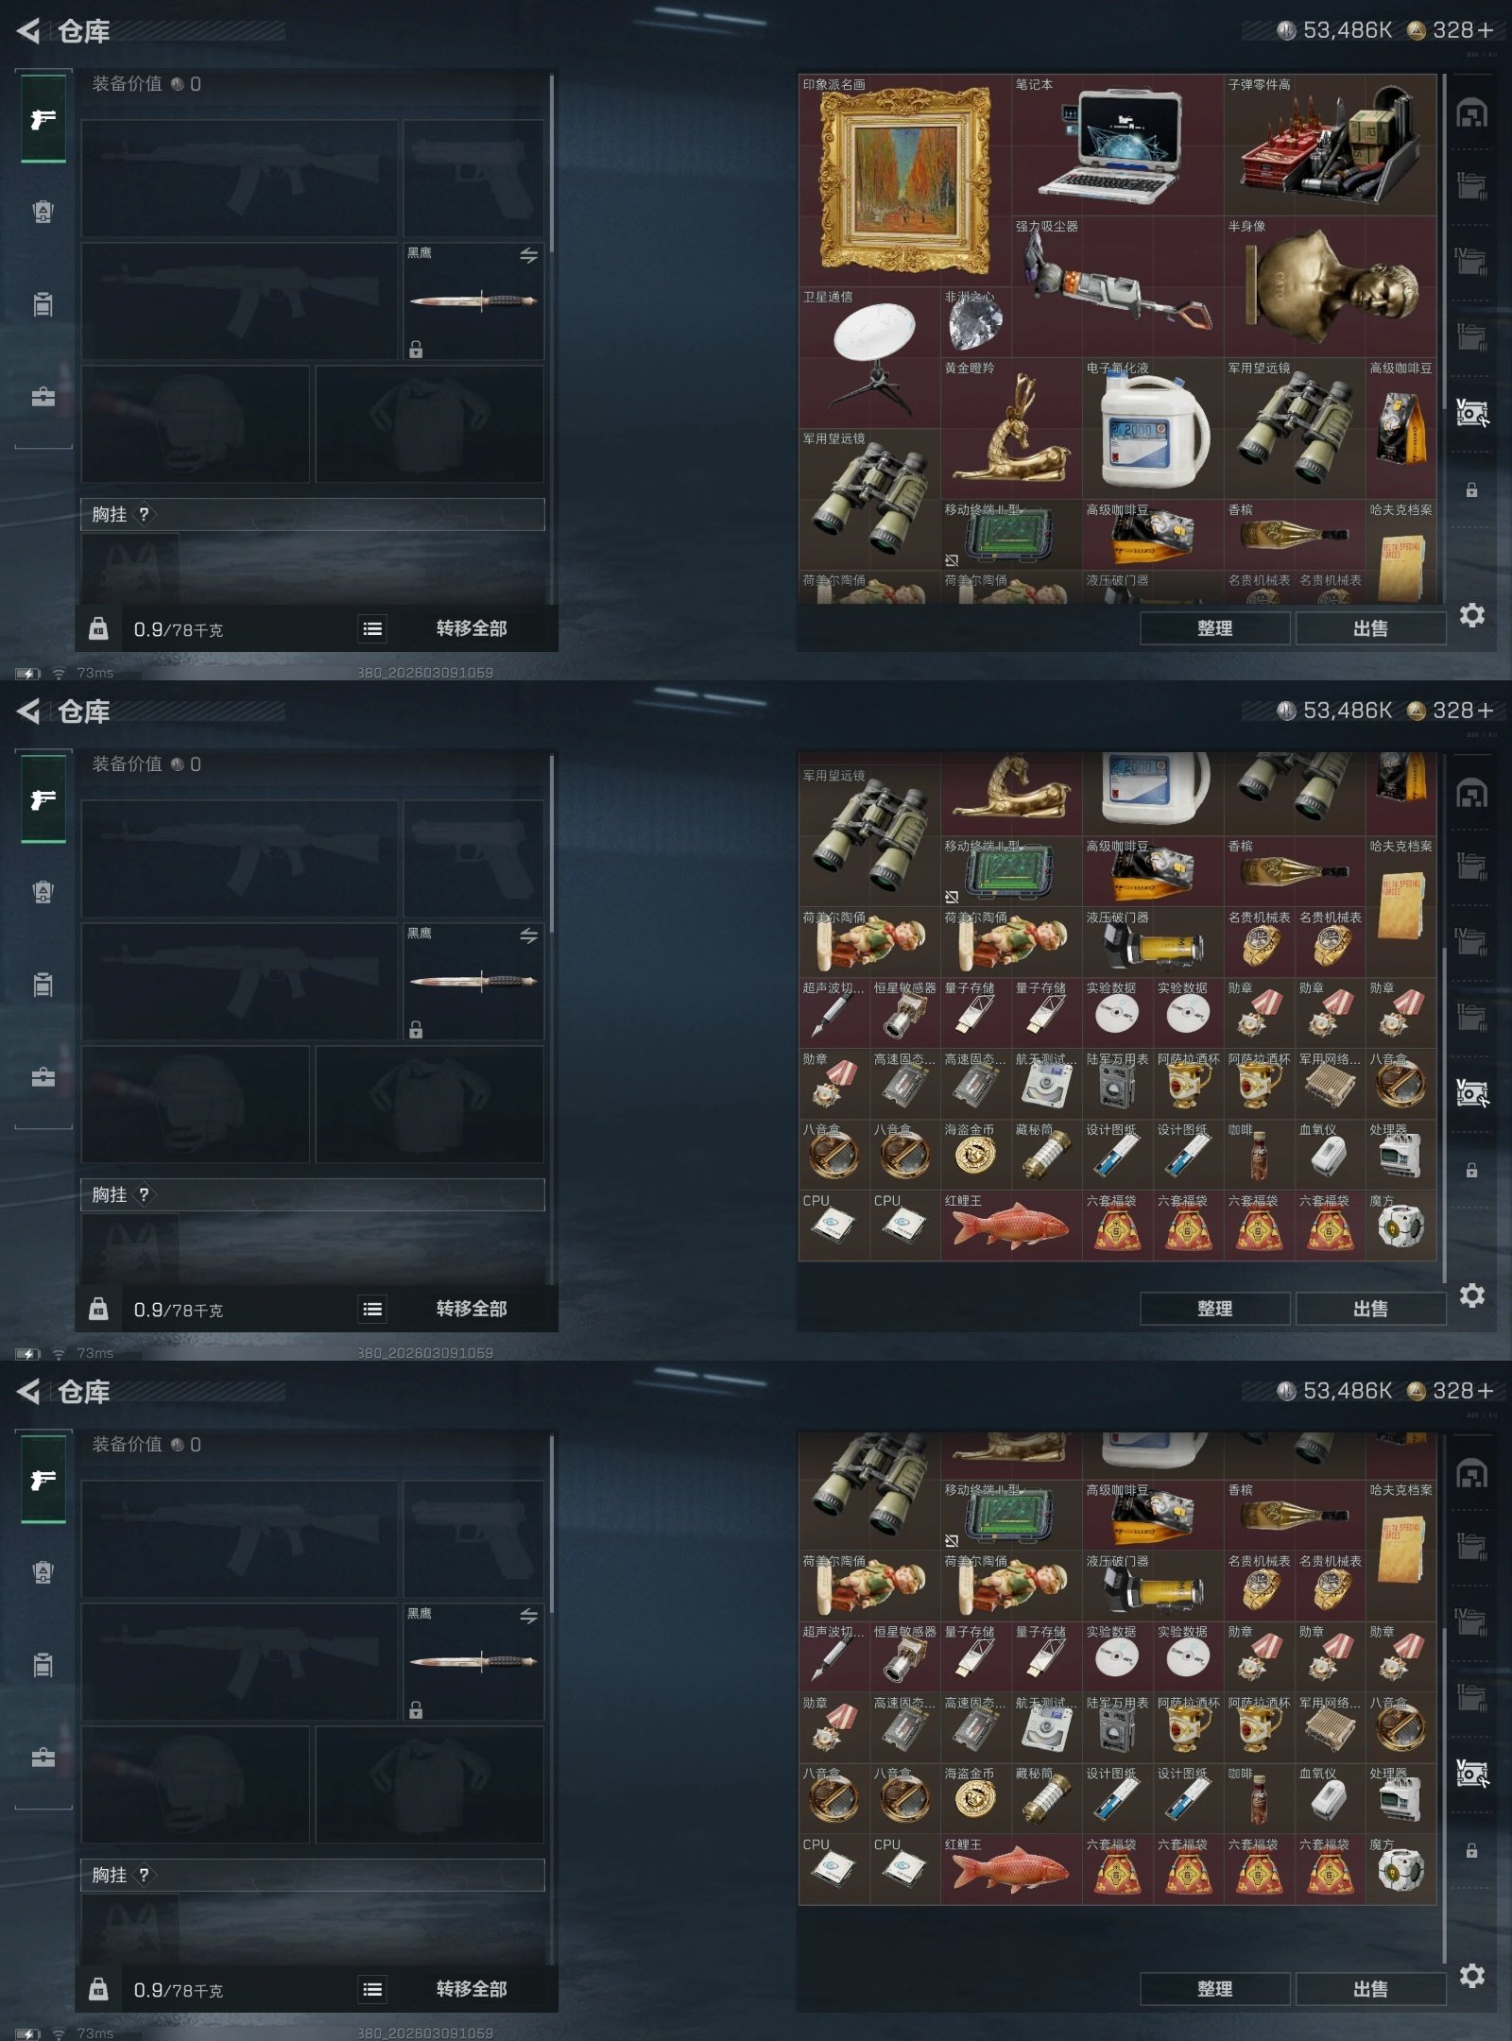
Task: Expand the 胸挂 question mark help in topmost view
Action: [144, 514]
